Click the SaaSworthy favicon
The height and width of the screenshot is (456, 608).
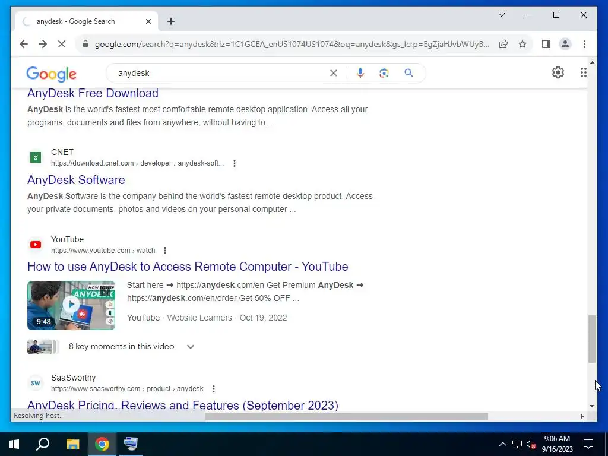pyautogui.click(x=35, y=383)
